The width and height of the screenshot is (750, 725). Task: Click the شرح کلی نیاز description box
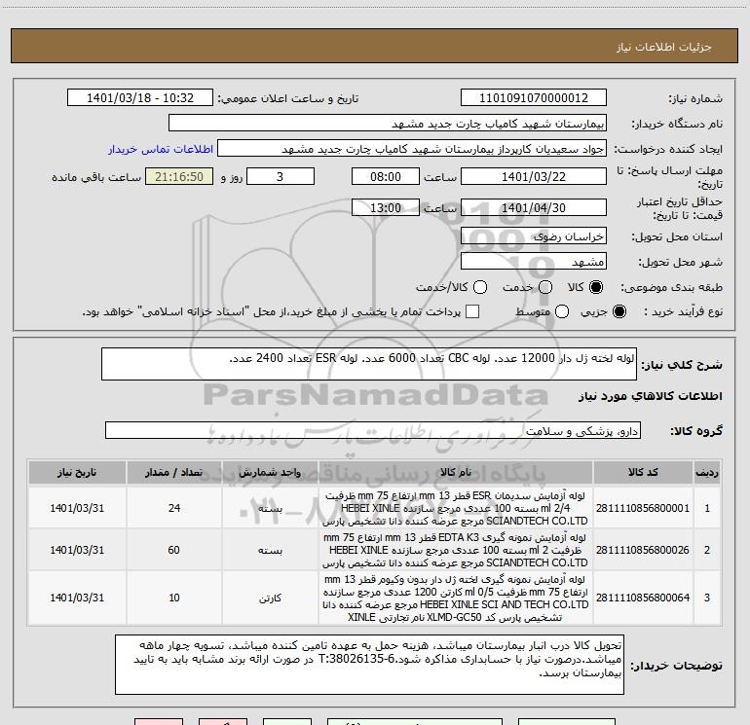coord(369,364)
